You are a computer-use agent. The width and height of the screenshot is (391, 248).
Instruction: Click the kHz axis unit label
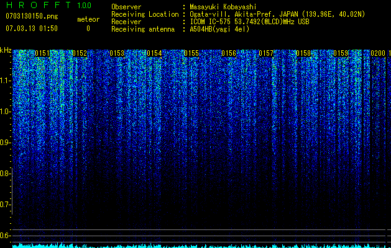click(6, 50)
